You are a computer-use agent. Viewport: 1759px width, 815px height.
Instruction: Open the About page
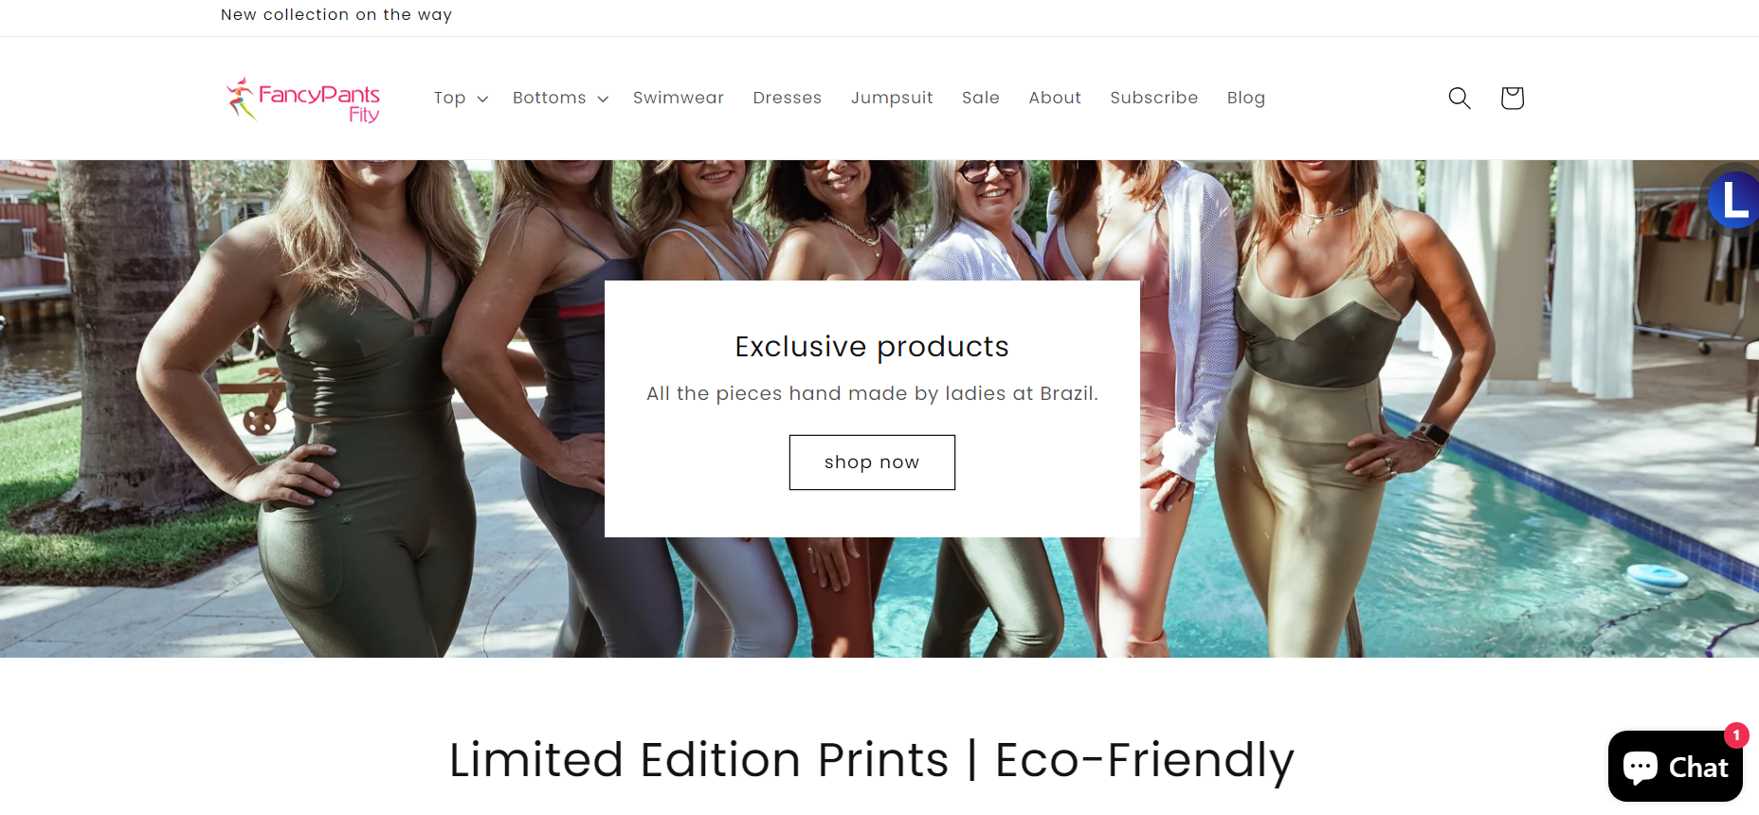pyautogui.click(x=1055, y=98)
